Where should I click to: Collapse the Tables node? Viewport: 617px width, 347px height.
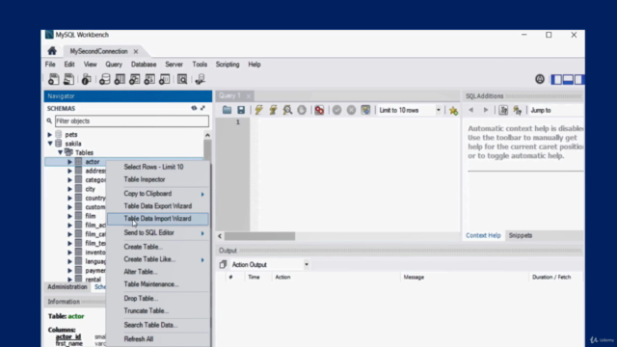point(60,152)
